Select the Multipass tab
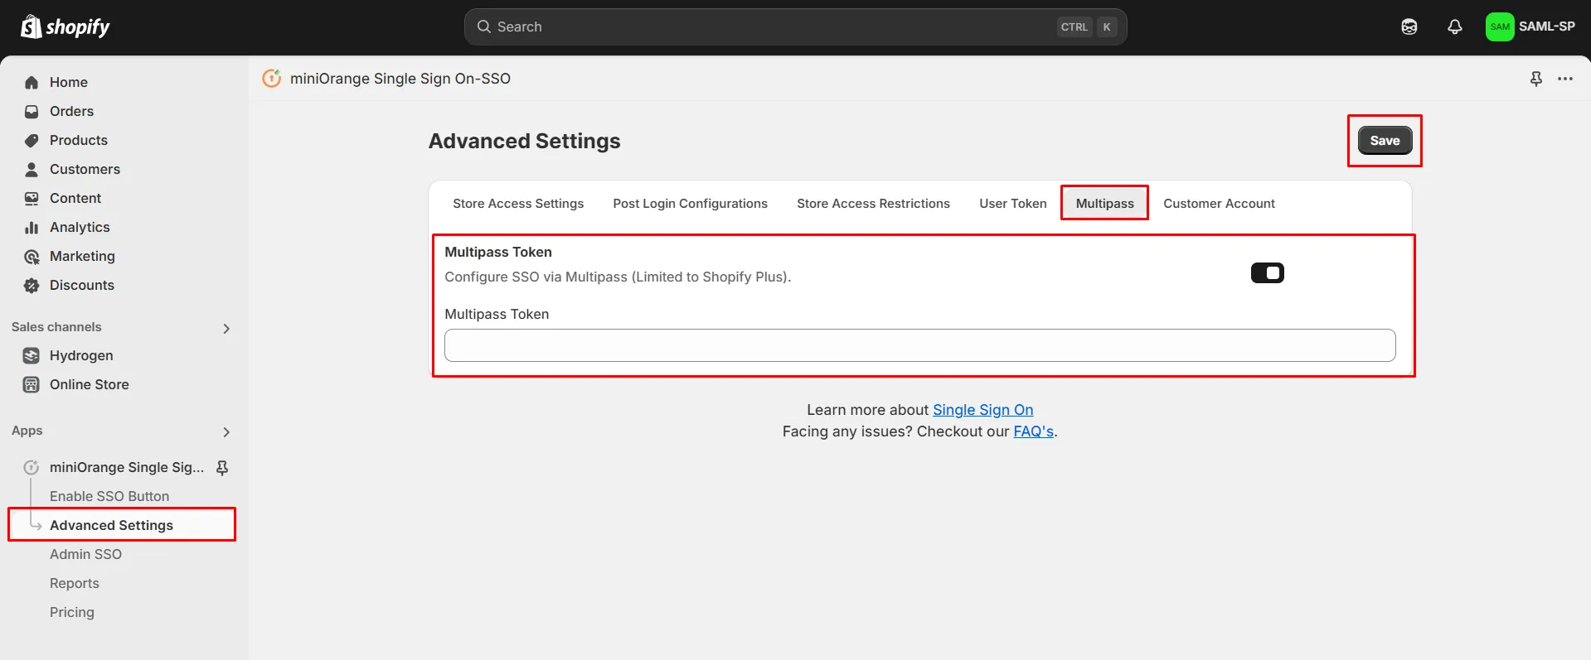The width and height of the screenshot is (1591, 660). coord(1104,204)
